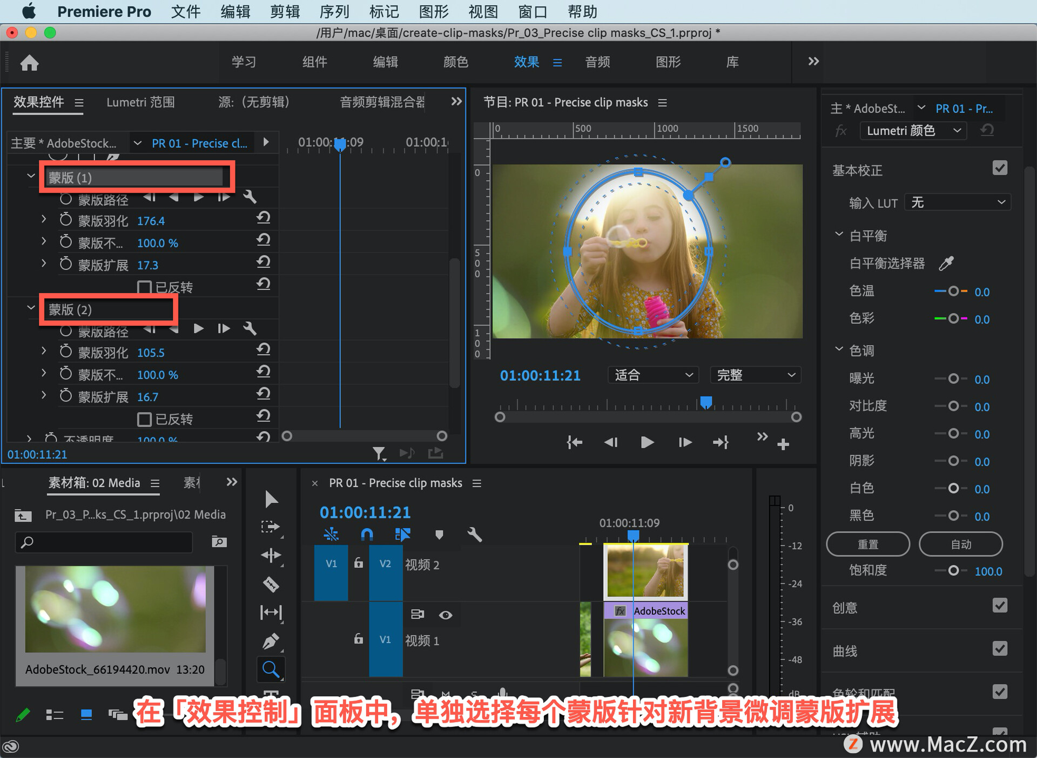Collapse mask (2) group
Viewport: 1037px width, 758px height.
tap(31, 308)
